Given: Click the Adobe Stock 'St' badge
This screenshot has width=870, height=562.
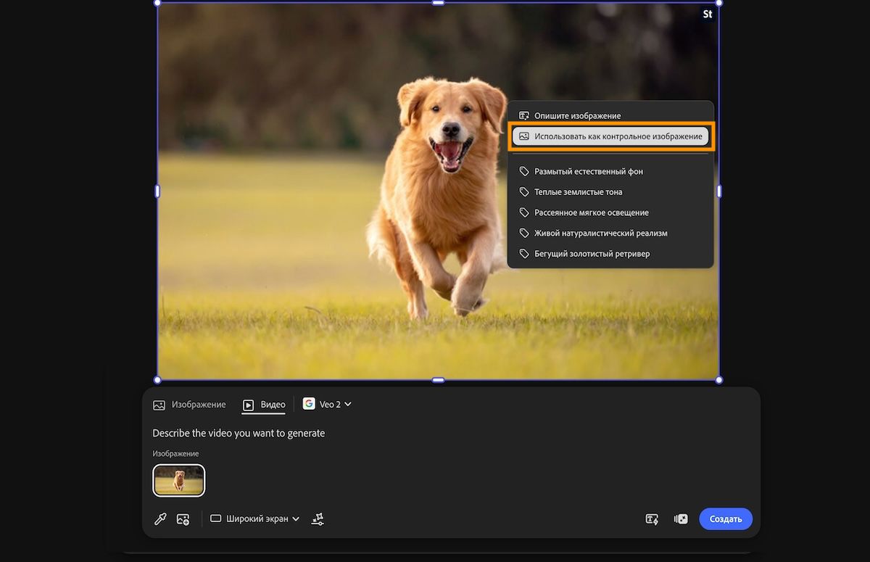Looking at the screenshot, I should [708, 14].
